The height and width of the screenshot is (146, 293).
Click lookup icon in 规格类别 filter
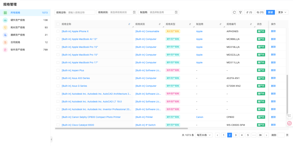pos(134,12)
